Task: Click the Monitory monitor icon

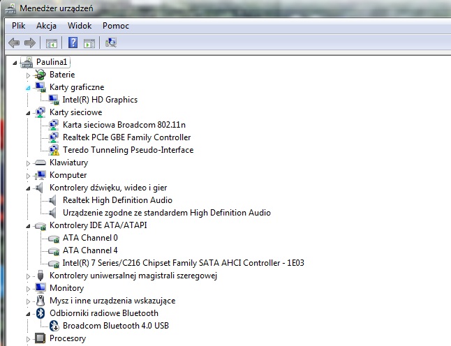Action: point(40,288)
